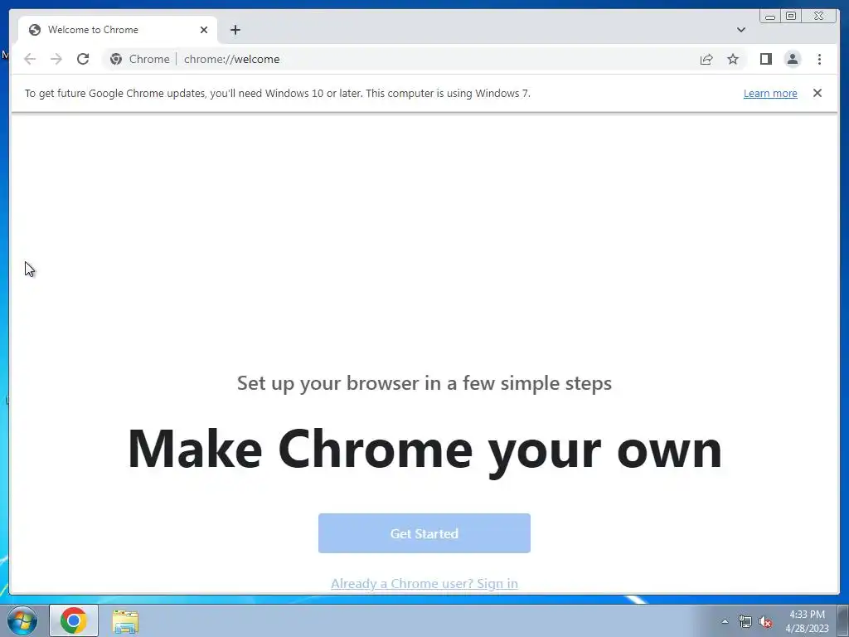Expand the tab search chevron
849x637 pixels.
(741, 30)
